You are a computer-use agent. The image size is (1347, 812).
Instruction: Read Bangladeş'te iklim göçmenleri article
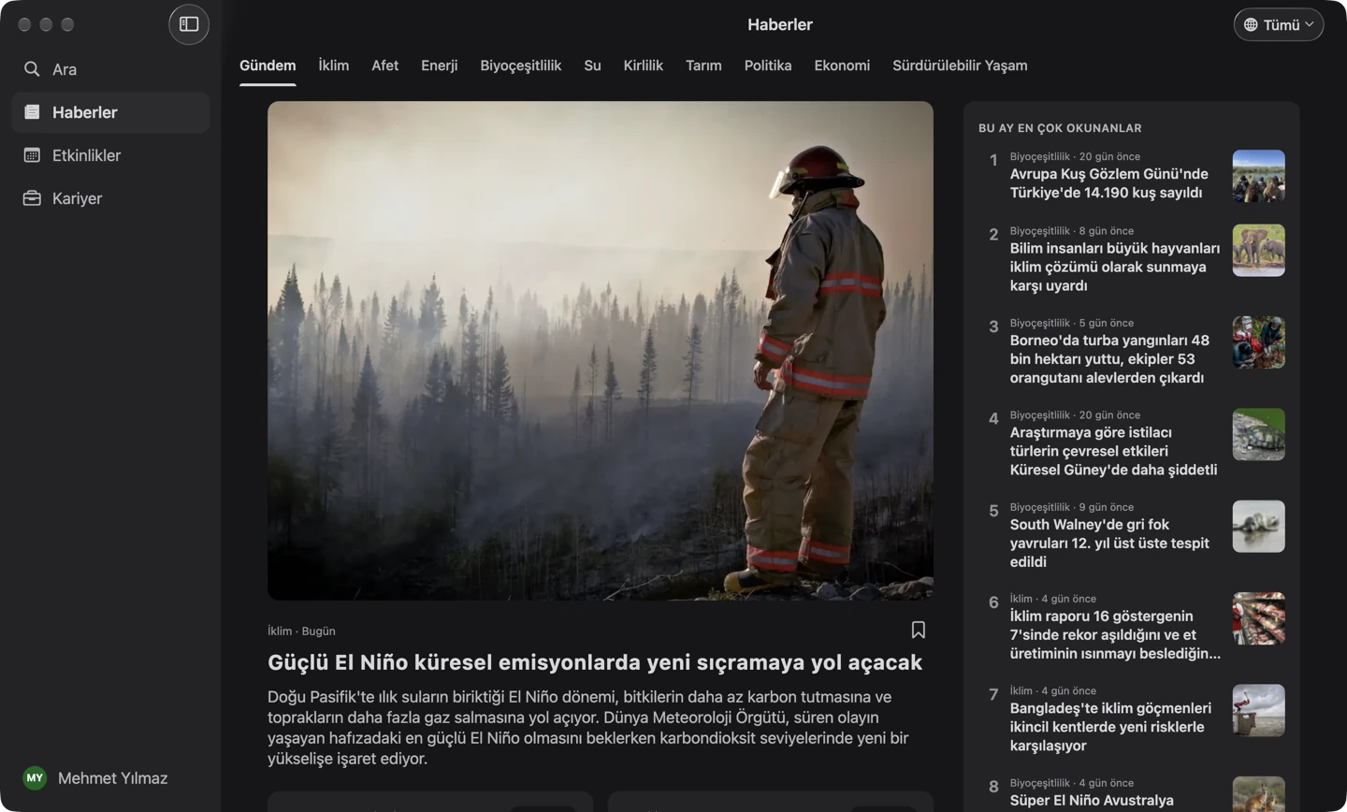[x=1111, y=727]
